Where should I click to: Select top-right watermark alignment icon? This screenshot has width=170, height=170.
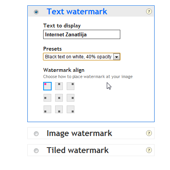[71, 86]
